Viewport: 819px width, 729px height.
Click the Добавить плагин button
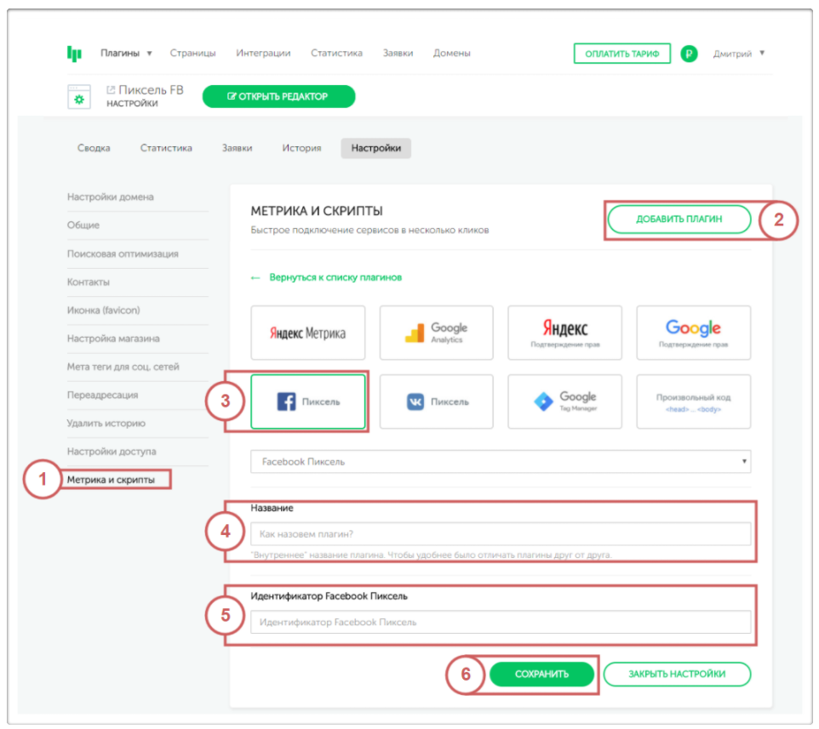coord(679,219)
